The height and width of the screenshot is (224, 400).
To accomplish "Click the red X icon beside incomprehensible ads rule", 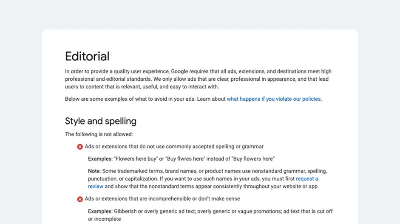I will point(80,199).
